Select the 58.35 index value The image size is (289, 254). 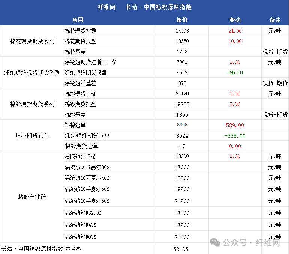tap(181, 249)
